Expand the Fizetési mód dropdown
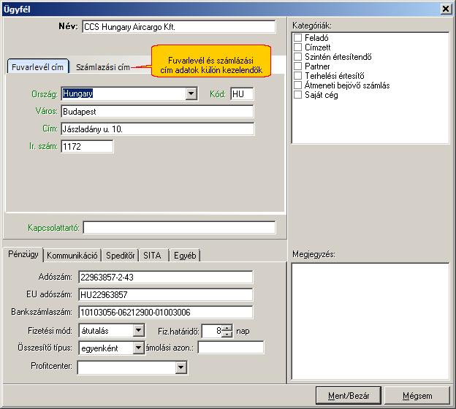Viewport: 456px width, 409px height. click(x=138, y=331)
